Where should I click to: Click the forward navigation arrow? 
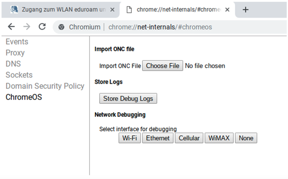pos(27,27)
